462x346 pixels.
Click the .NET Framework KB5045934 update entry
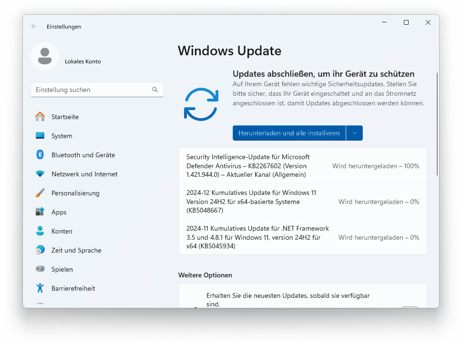[x=303, y=237]
